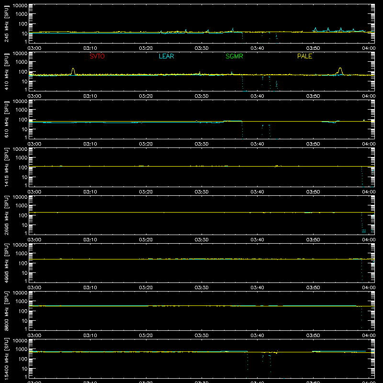
Task: Click the 10 y-axis label of 1415 MHz panel
Action: pyautogui.click(x=24, y=177)
